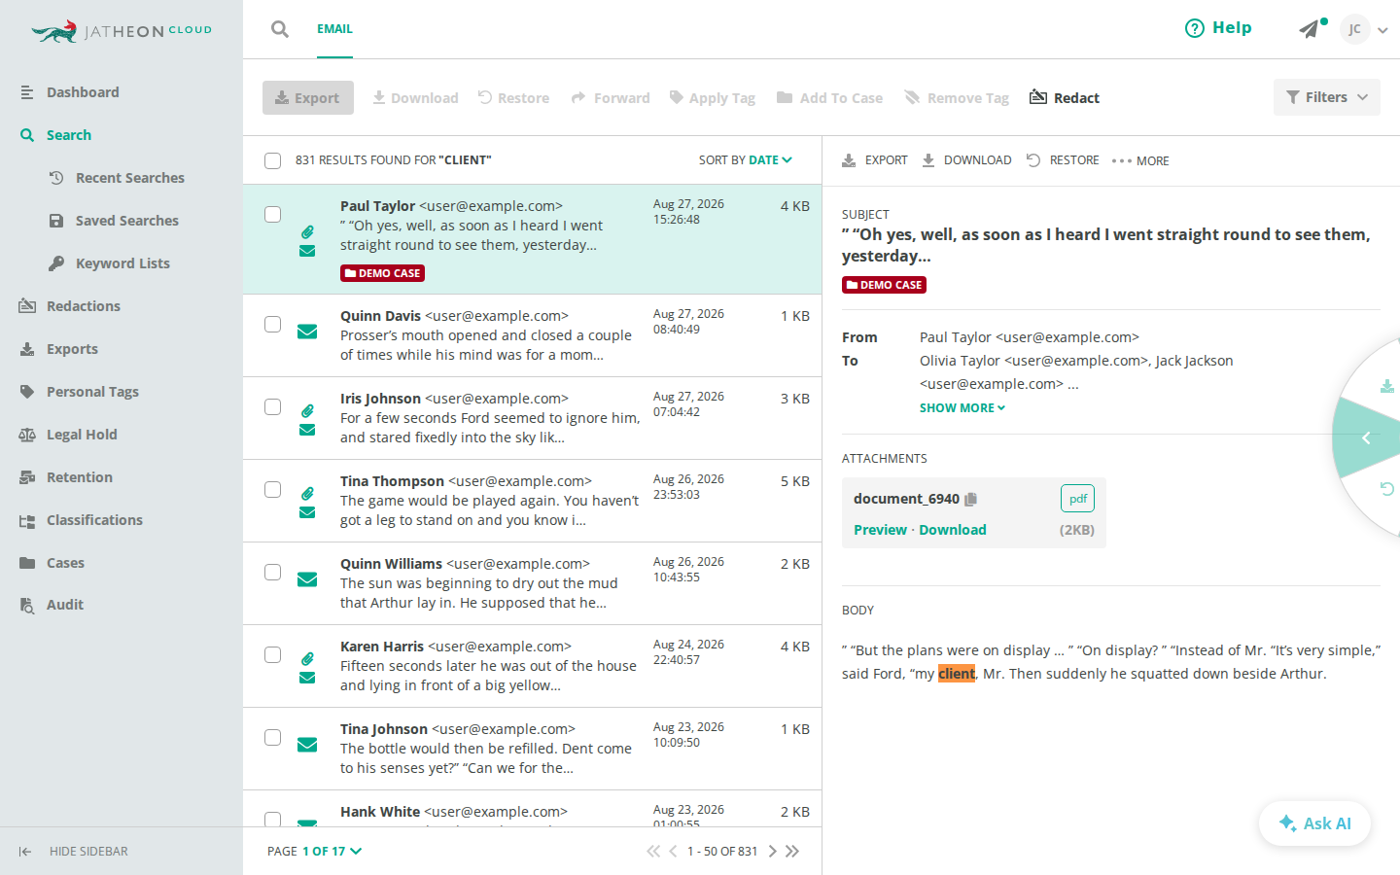Open the More actions menu

point(1140,160)
